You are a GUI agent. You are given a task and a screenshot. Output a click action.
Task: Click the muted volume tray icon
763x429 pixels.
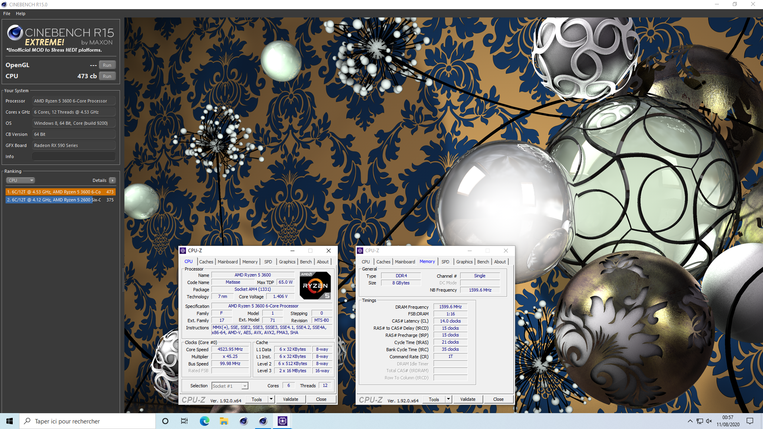pyautogui.click(x=709, y=421)
